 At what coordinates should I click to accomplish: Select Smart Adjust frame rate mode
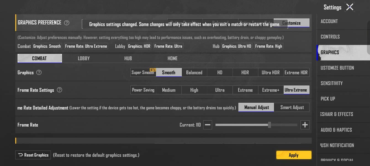(x=292, y=107)
